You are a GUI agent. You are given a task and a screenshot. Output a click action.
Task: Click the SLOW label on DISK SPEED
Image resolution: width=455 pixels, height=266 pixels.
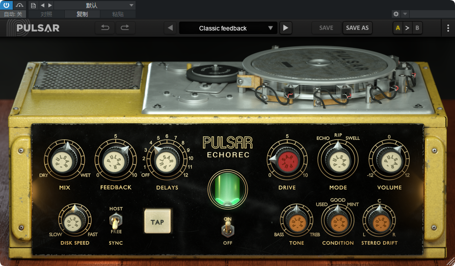click(x=56, y=234)
